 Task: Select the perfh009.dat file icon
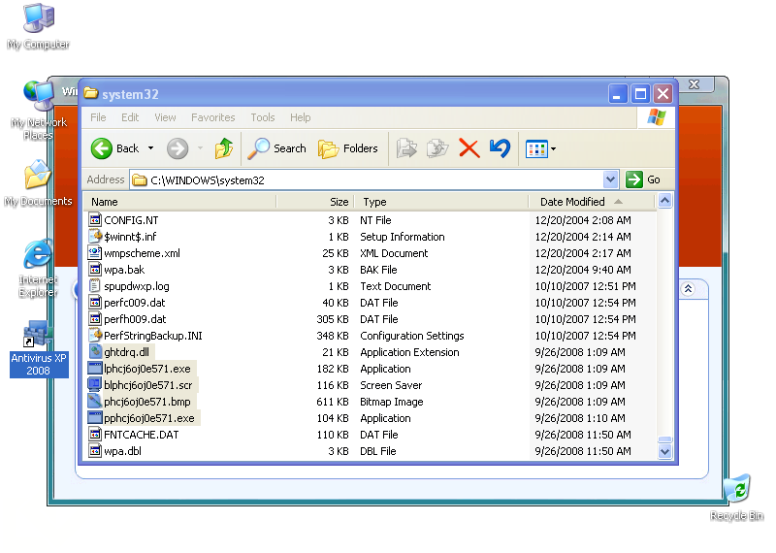[x=95, y=319]
